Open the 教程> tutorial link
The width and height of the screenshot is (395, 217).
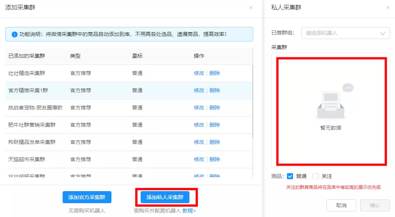tap(189, 211)
